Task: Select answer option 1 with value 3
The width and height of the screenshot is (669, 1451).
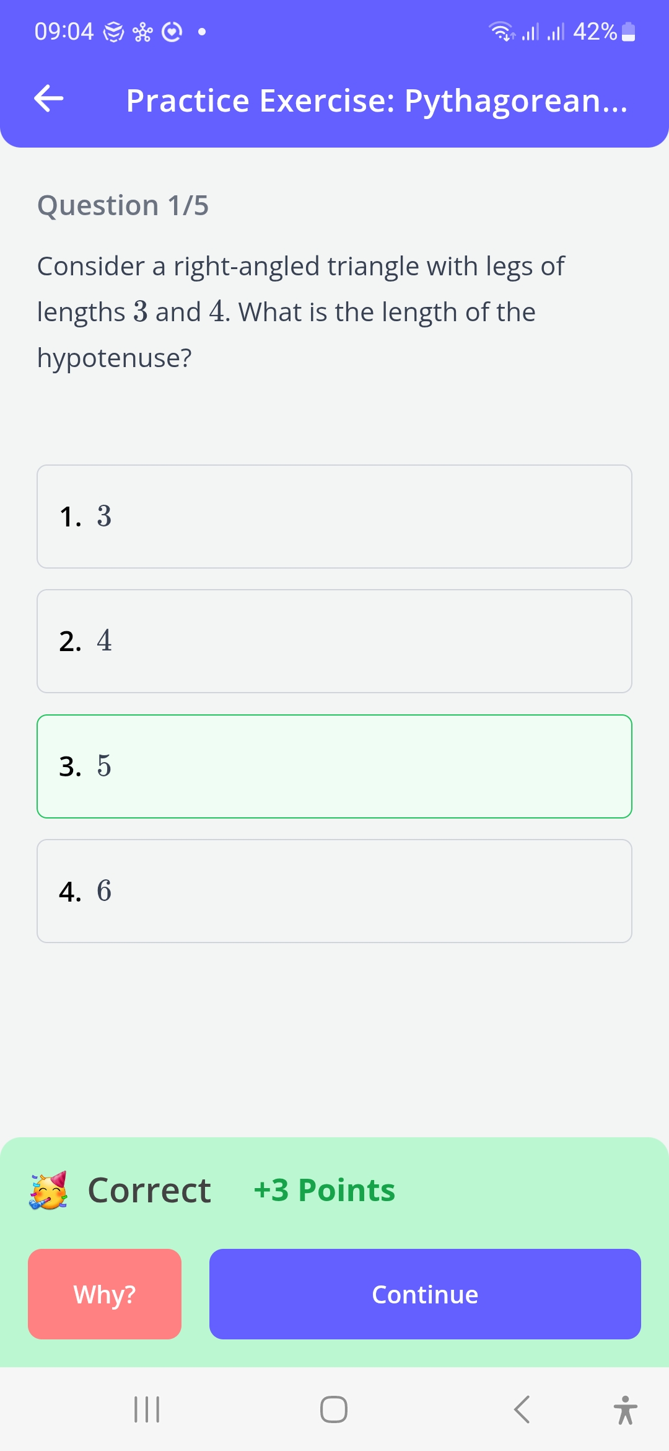Action: click(334, 517)
